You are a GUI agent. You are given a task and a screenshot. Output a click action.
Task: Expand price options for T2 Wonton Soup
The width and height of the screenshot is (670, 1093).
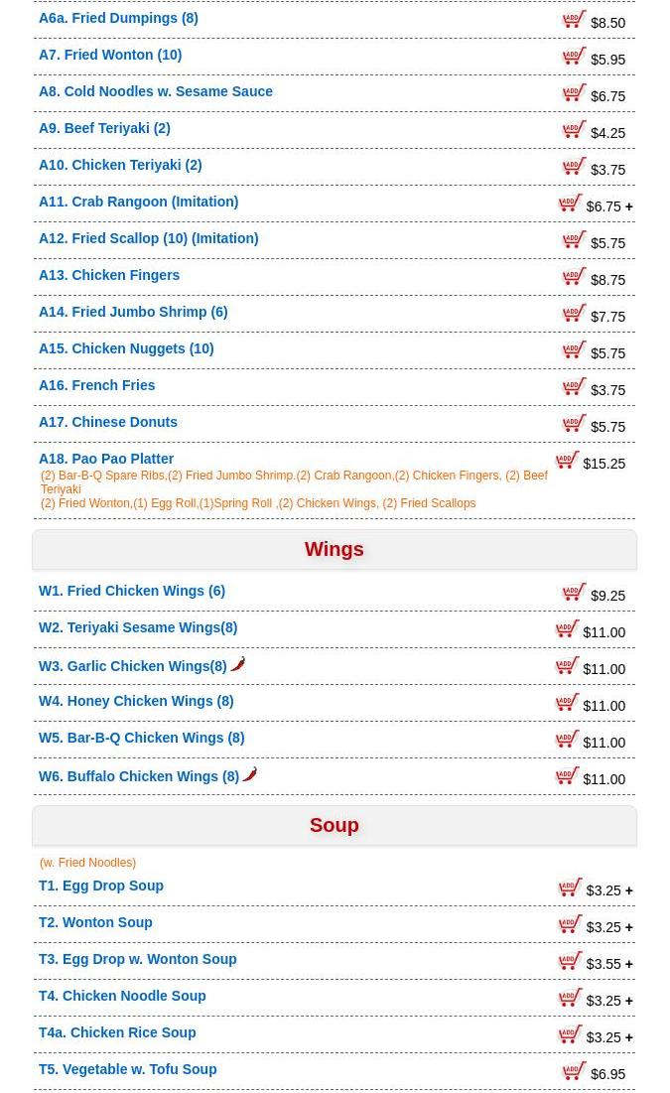tap(629, 928)
